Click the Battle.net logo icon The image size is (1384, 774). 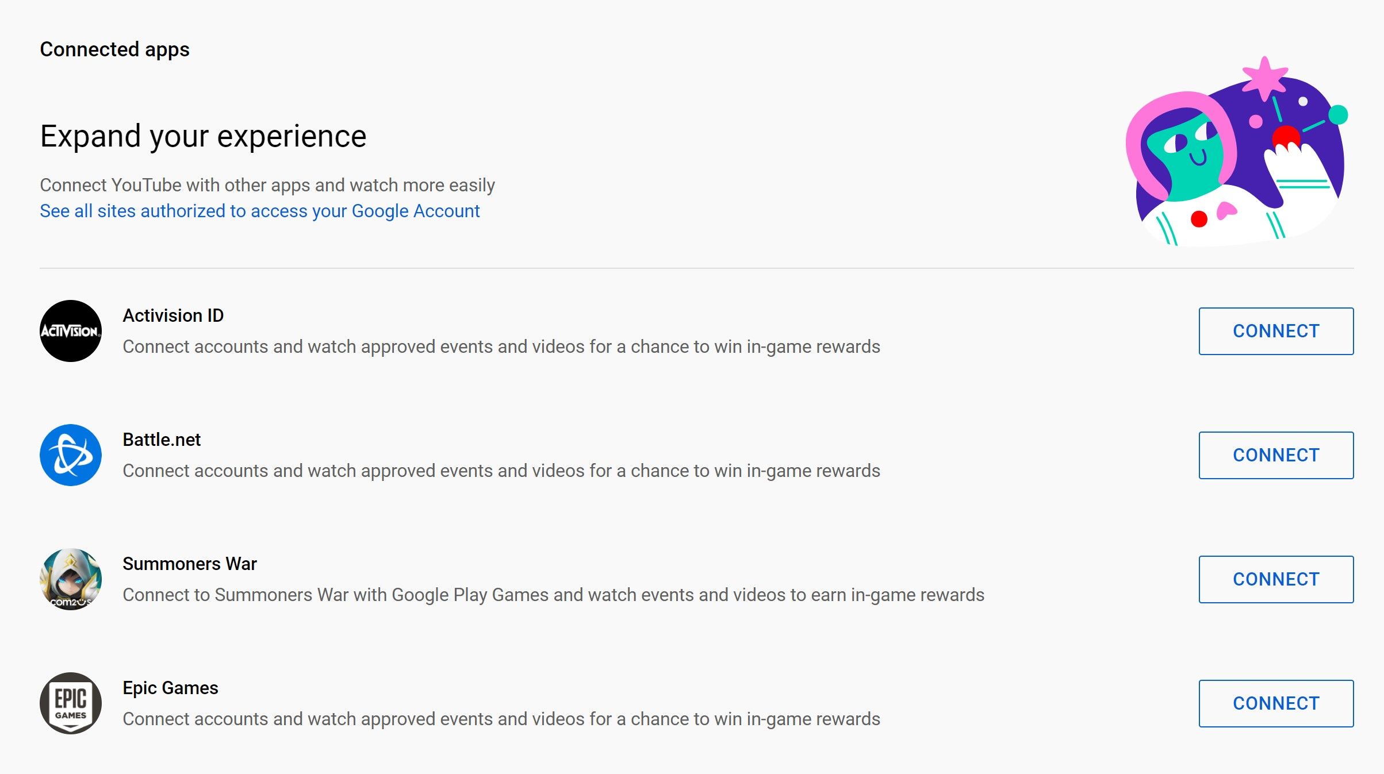[x=71, y=455]
